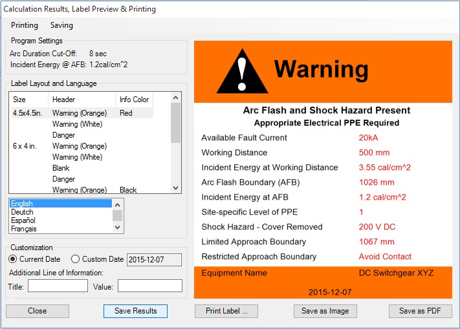
Task: Click the Header column header
Action: (82, 100)
